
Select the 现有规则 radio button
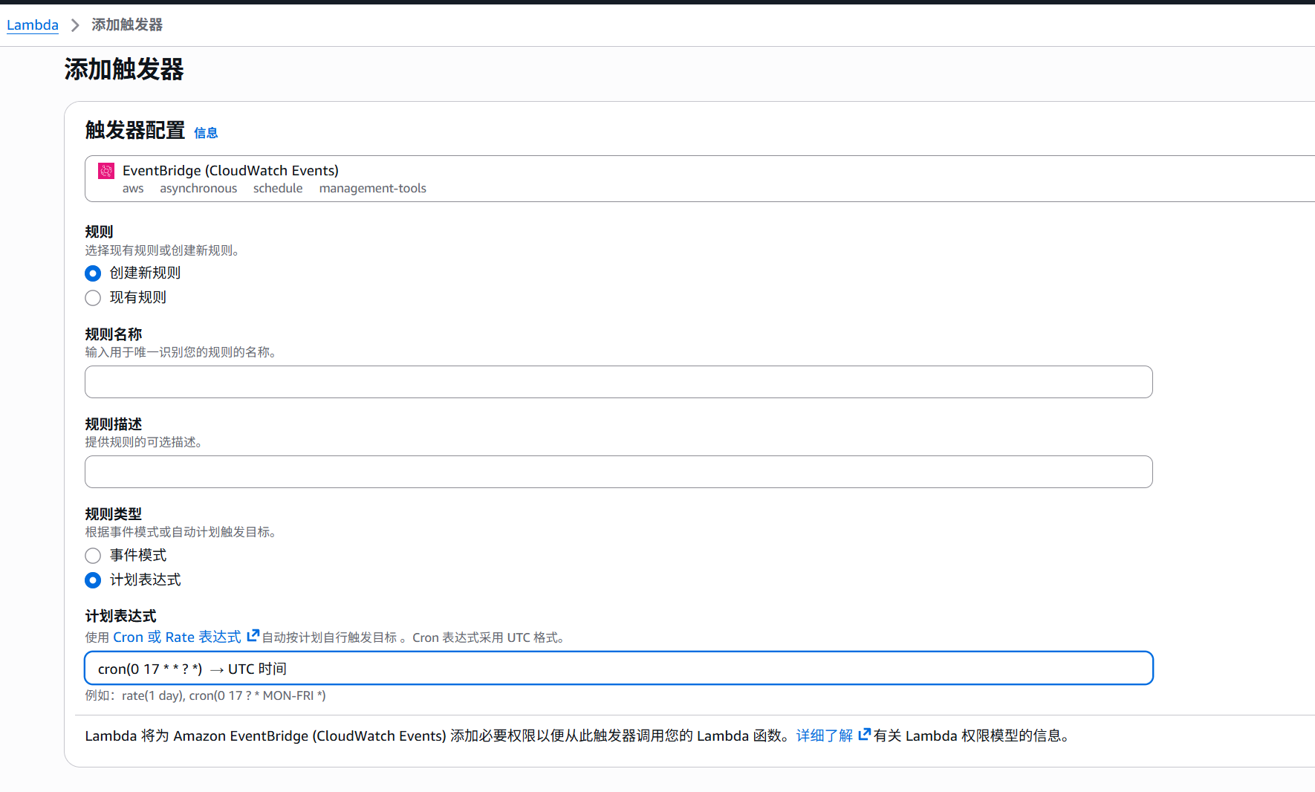click(93, 298)
